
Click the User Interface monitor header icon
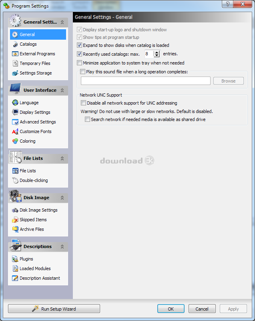point(15,89)
